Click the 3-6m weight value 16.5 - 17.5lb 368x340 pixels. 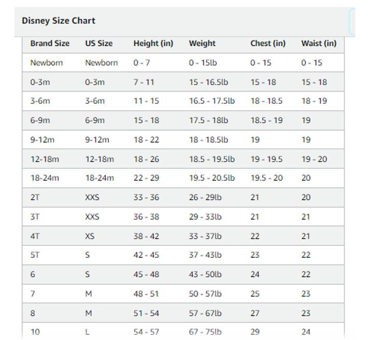click(x=212, y=101)
